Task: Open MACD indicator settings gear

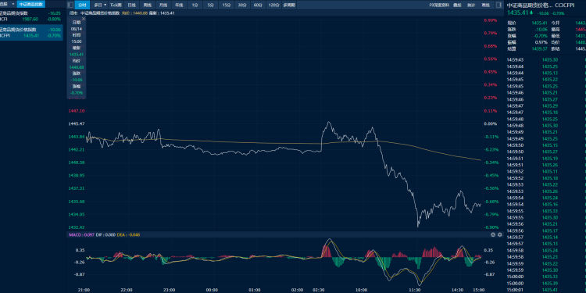Action: point(500,234)
